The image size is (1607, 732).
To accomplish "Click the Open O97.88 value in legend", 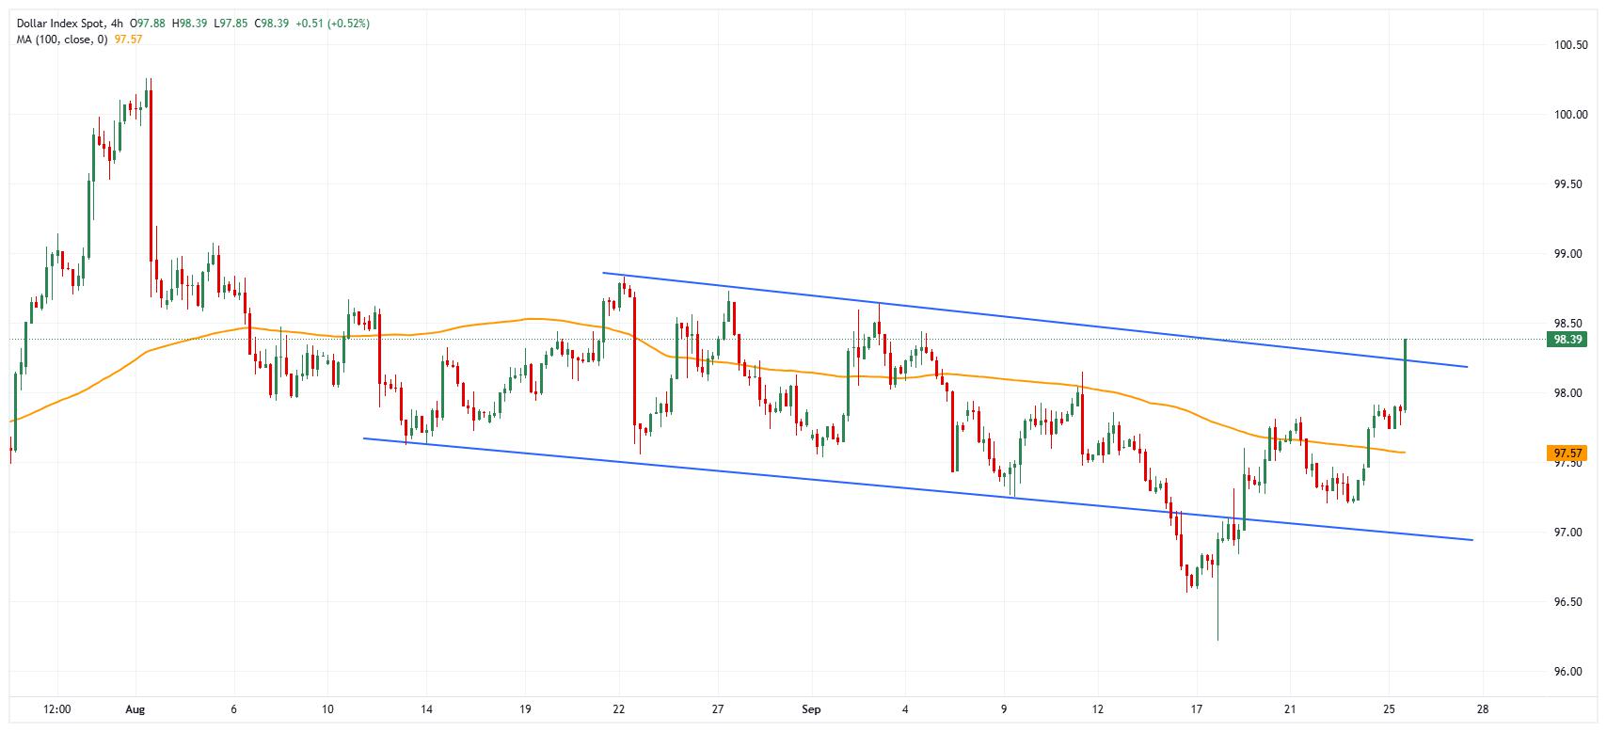I will coord(148,24).
